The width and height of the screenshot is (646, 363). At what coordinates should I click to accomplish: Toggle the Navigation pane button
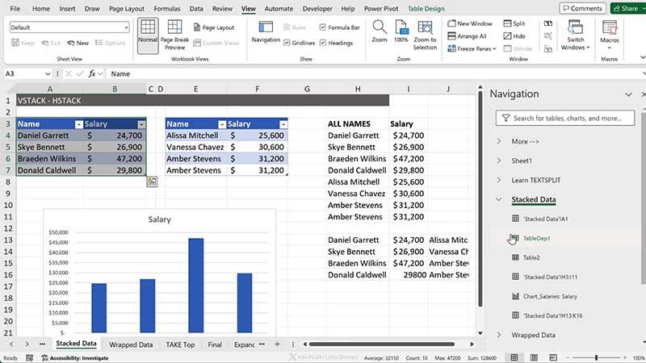(x=266, y=32)
